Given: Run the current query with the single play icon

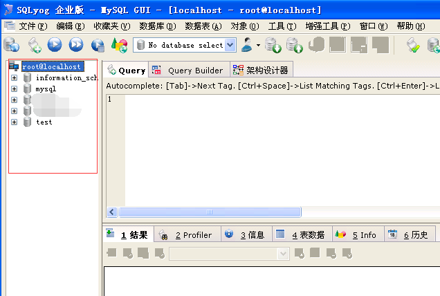Looking at the screenshot, I should point(55,45).
